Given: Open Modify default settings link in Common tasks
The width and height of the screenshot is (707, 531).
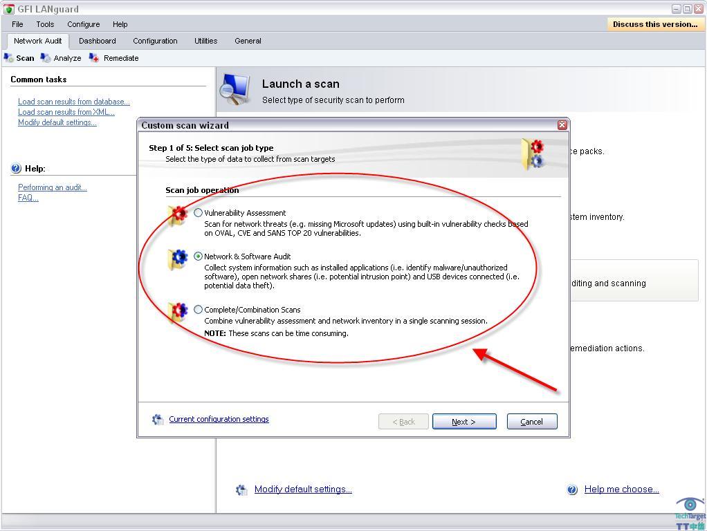Looking at the screenshot, I should (57, 122).
